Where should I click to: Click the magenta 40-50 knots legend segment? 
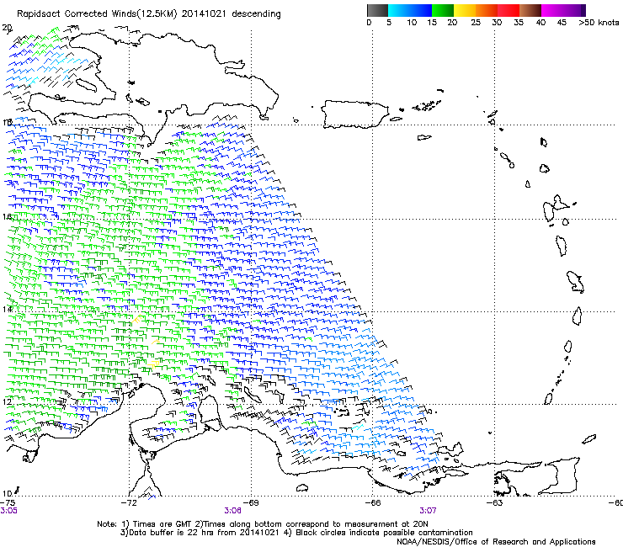click(x=563, y=10)
